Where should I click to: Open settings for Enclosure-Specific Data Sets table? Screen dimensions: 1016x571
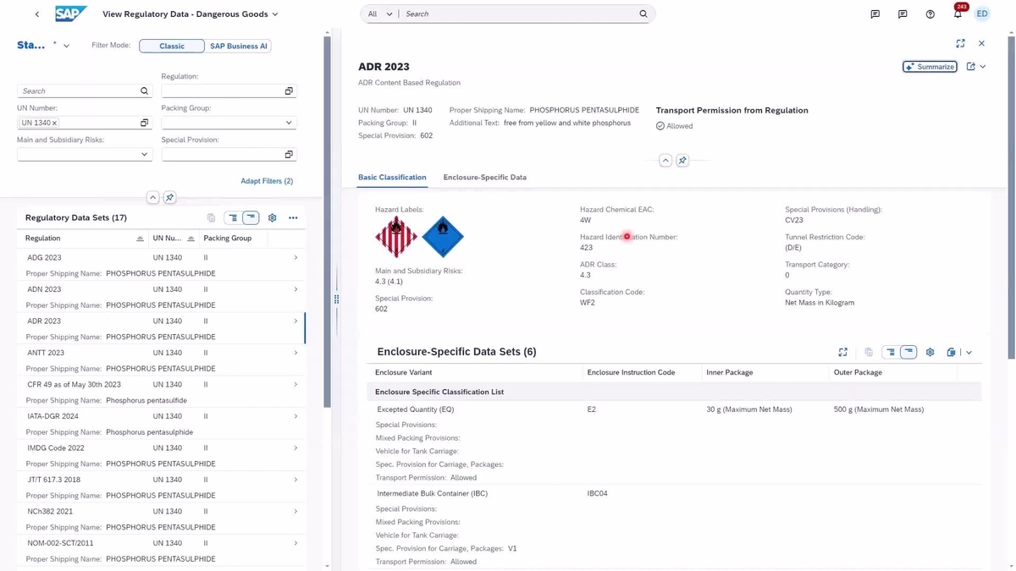pos(930,352)
